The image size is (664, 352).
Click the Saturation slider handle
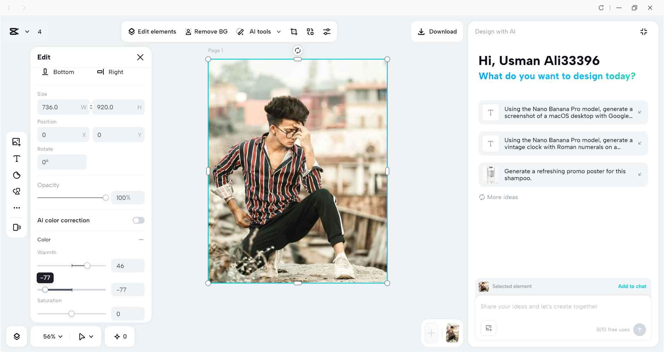click(71, 314)
